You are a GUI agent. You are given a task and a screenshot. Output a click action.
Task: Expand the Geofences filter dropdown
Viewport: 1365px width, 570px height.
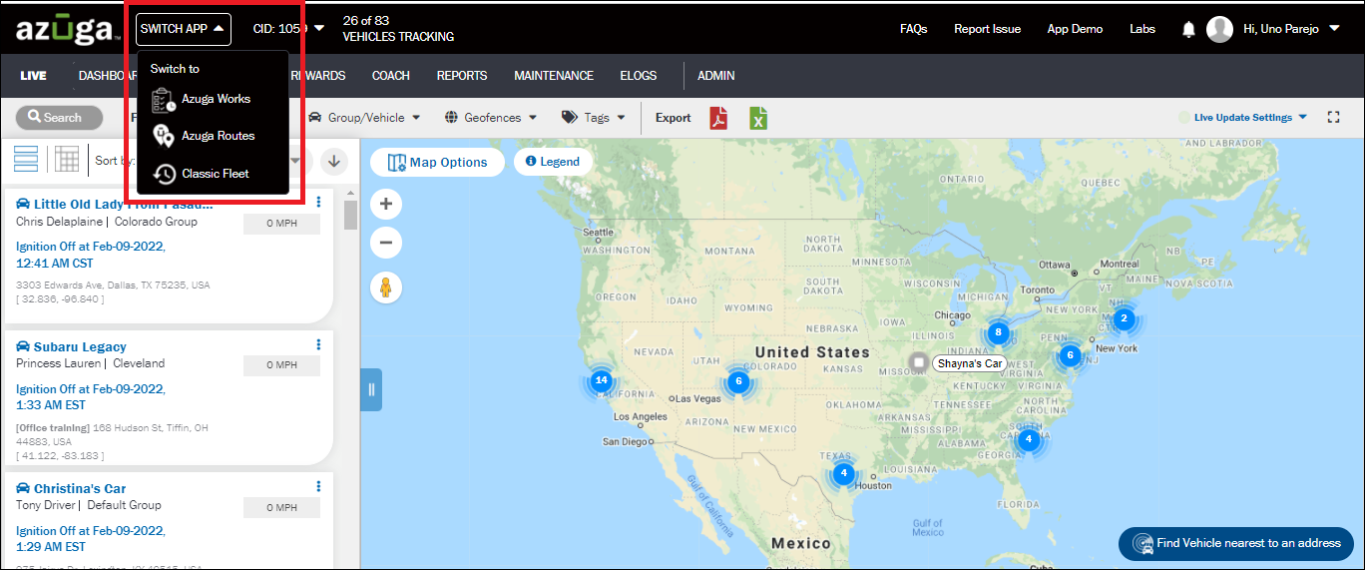click(x=491, y=118)
